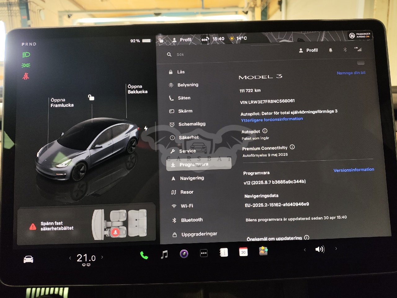397x298 pixels.
Task: Open the phone app icon
Action: (x=144, y=255)
